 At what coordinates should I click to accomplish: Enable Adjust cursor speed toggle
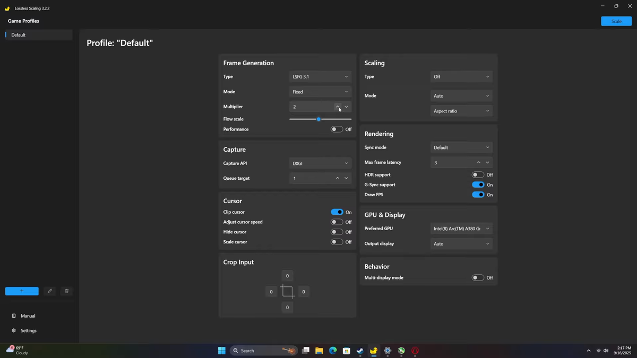click(x=337, y=222)
